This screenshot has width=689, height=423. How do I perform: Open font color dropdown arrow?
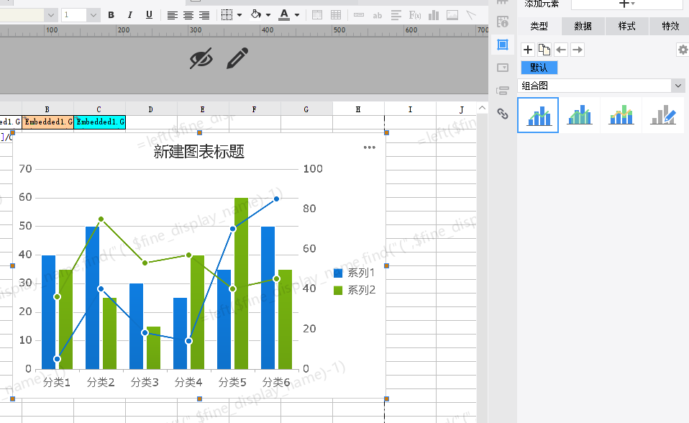pyautogui.click(x=297, y=15)
